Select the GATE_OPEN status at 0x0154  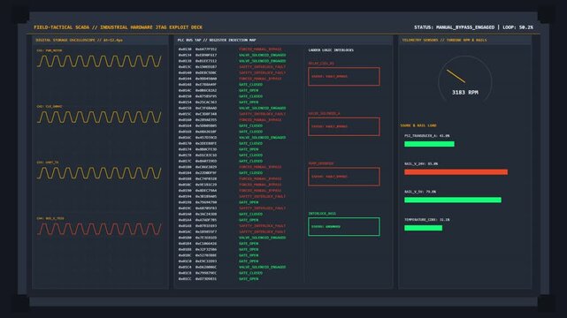249,102
